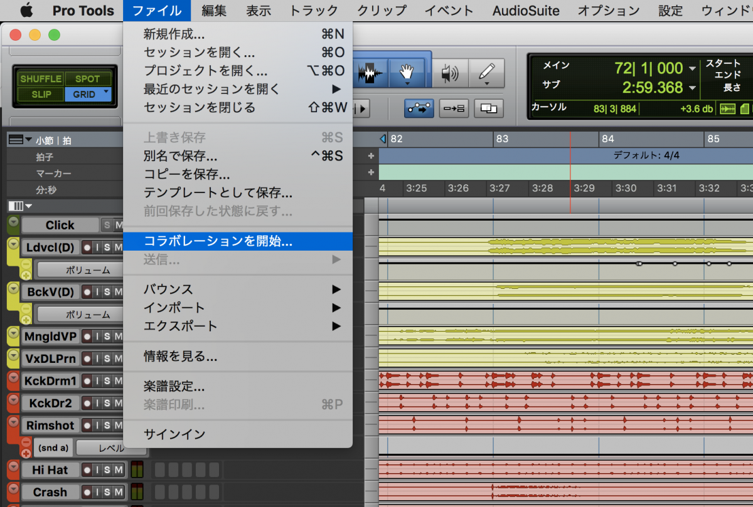Open the track list column view dropdown
Viewport: 753px width, 507px height.
point(19,206)
